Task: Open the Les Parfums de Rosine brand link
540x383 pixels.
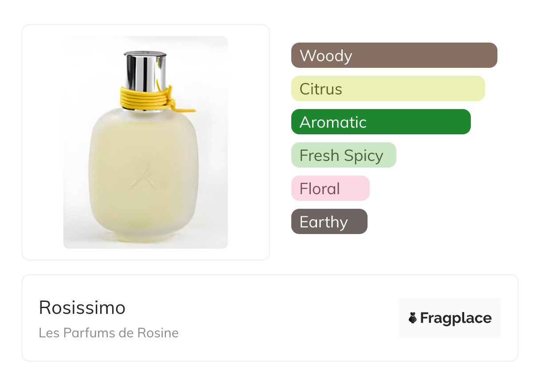Action: click(109, 333)
